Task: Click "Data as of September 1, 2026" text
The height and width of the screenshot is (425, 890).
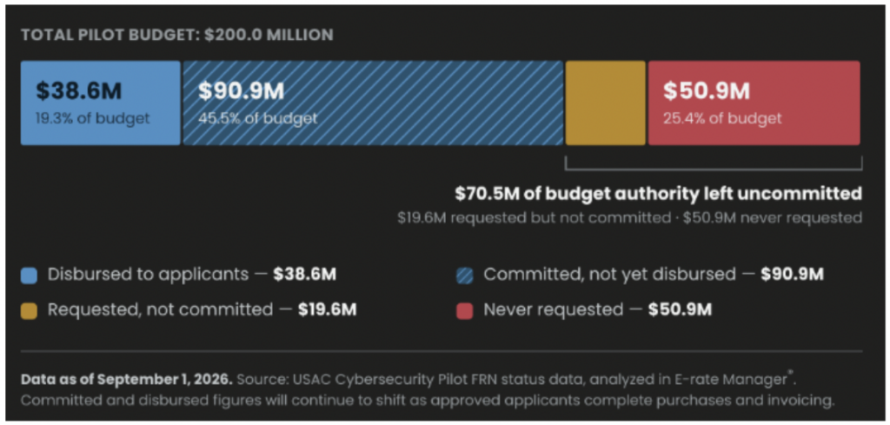Action: click(x=126, y=378)
